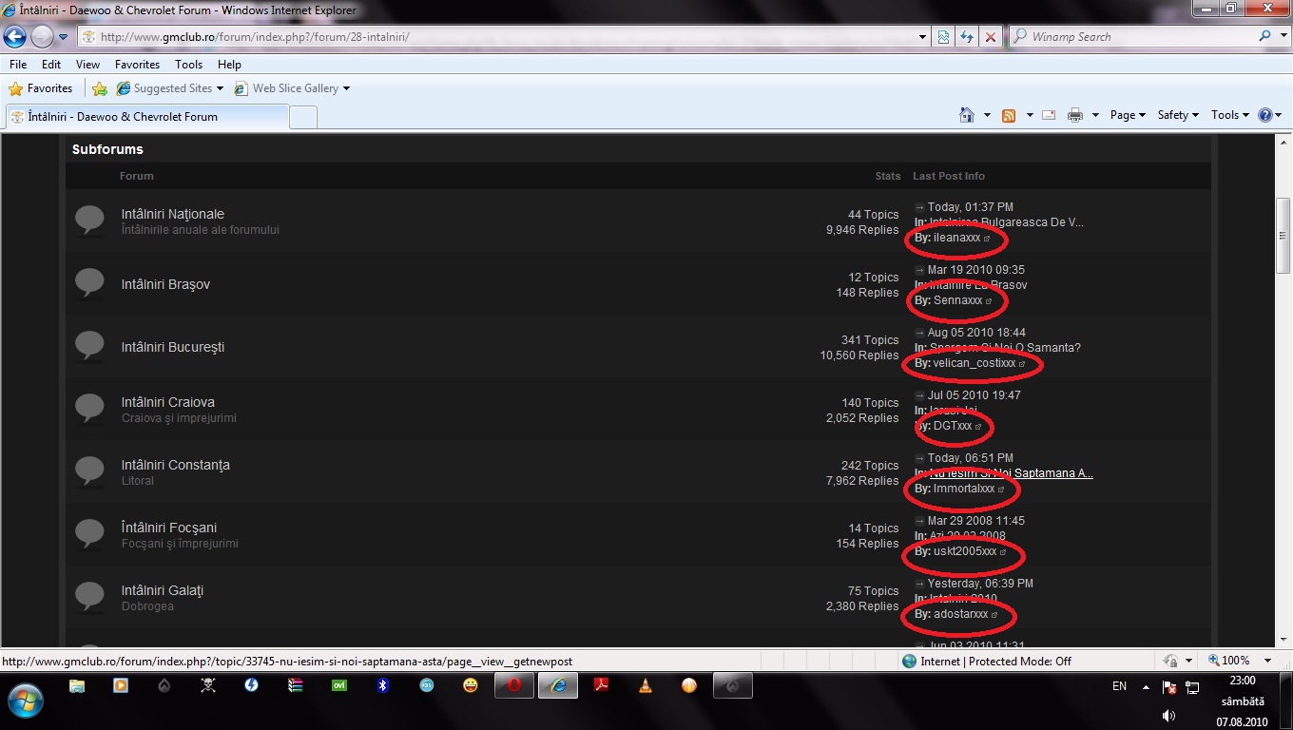Open the Tools command bar dropdown
This screenshot has height=730, width=1293.
pyautogui.click(x=1230, y=115)
